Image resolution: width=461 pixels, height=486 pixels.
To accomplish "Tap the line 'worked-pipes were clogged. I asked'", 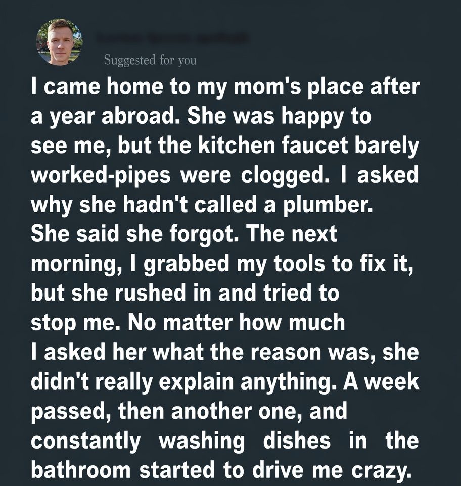I will 225,175.
